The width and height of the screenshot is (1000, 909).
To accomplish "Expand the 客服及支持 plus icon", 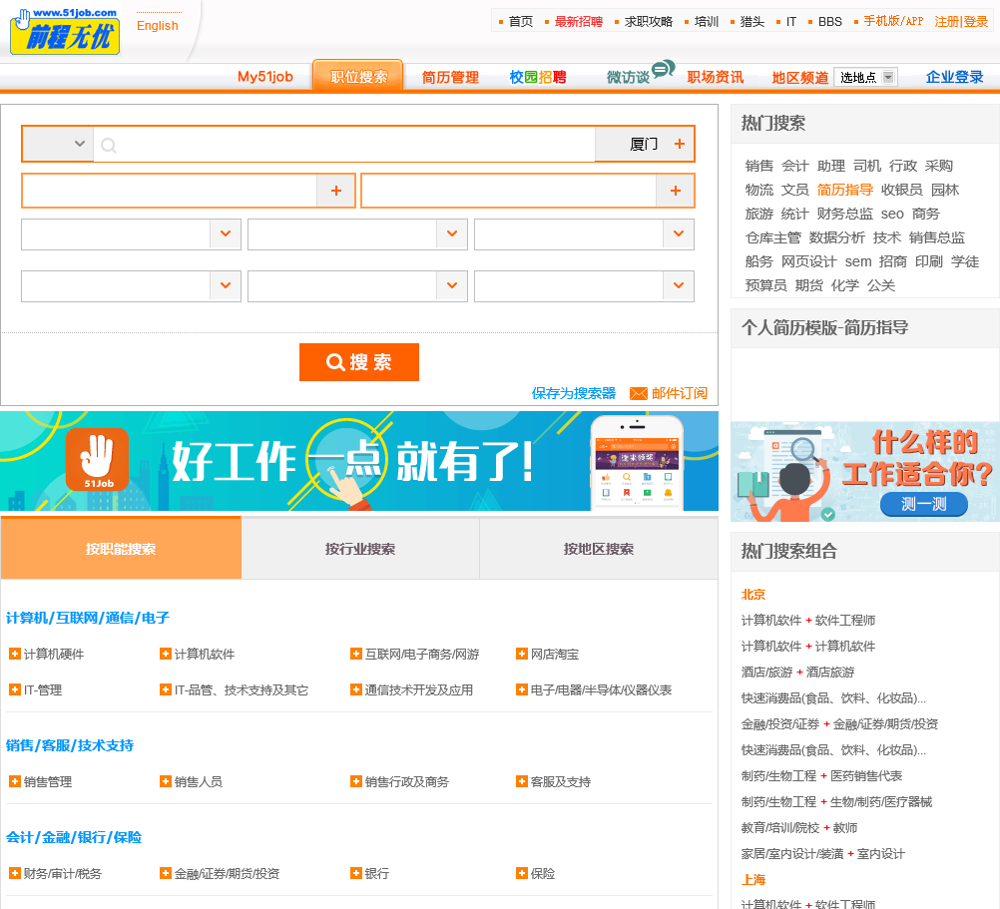I will pos(522,781).
